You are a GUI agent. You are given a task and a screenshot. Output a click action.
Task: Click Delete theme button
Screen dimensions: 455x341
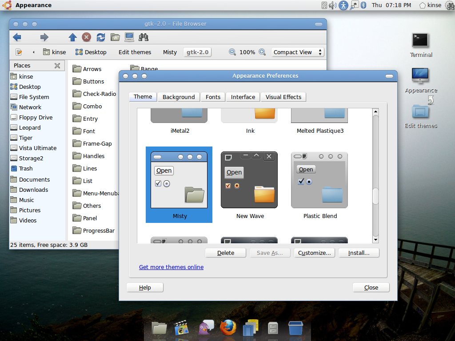tap(225, 253)
